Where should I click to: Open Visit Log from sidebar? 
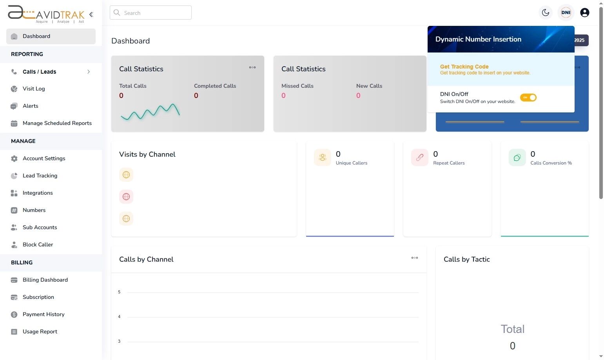click(x=34, y=89)
